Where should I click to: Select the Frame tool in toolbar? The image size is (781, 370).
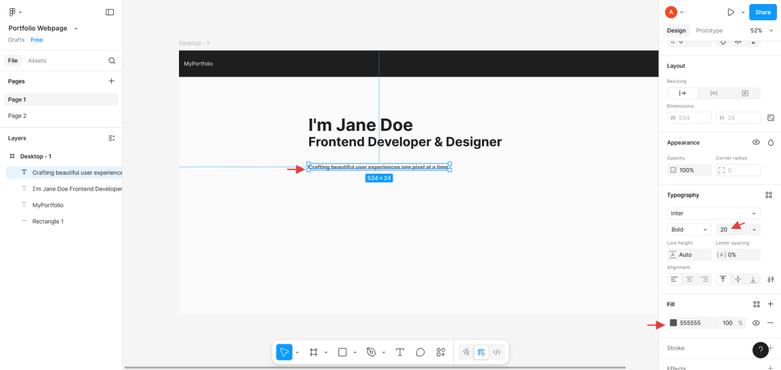(313, 352)
